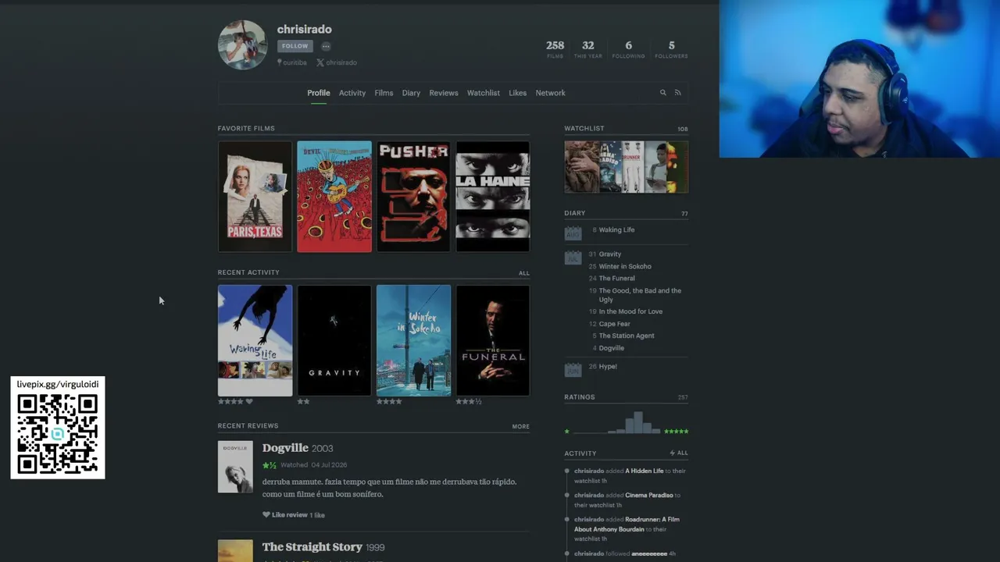The width and height of the screenshot is (1000, 562).
Task: Click the JUL calendar icon in Diary
Action: click(573, 257)
